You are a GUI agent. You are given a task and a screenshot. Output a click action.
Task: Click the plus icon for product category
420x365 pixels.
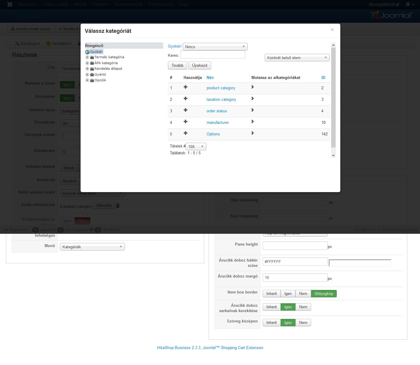(x=185, y=87)
